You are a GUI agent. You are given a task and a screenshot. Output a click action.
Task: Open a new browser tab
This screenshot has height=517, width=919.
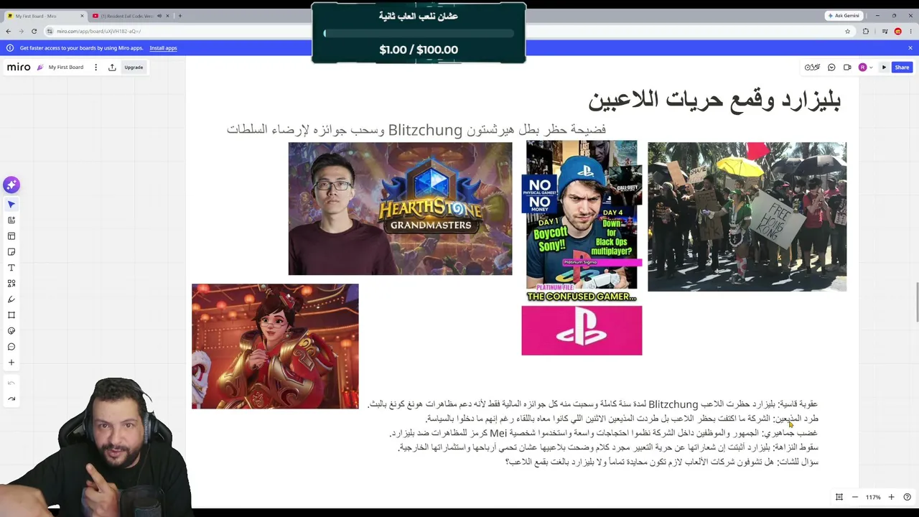(x=179, y=16)
